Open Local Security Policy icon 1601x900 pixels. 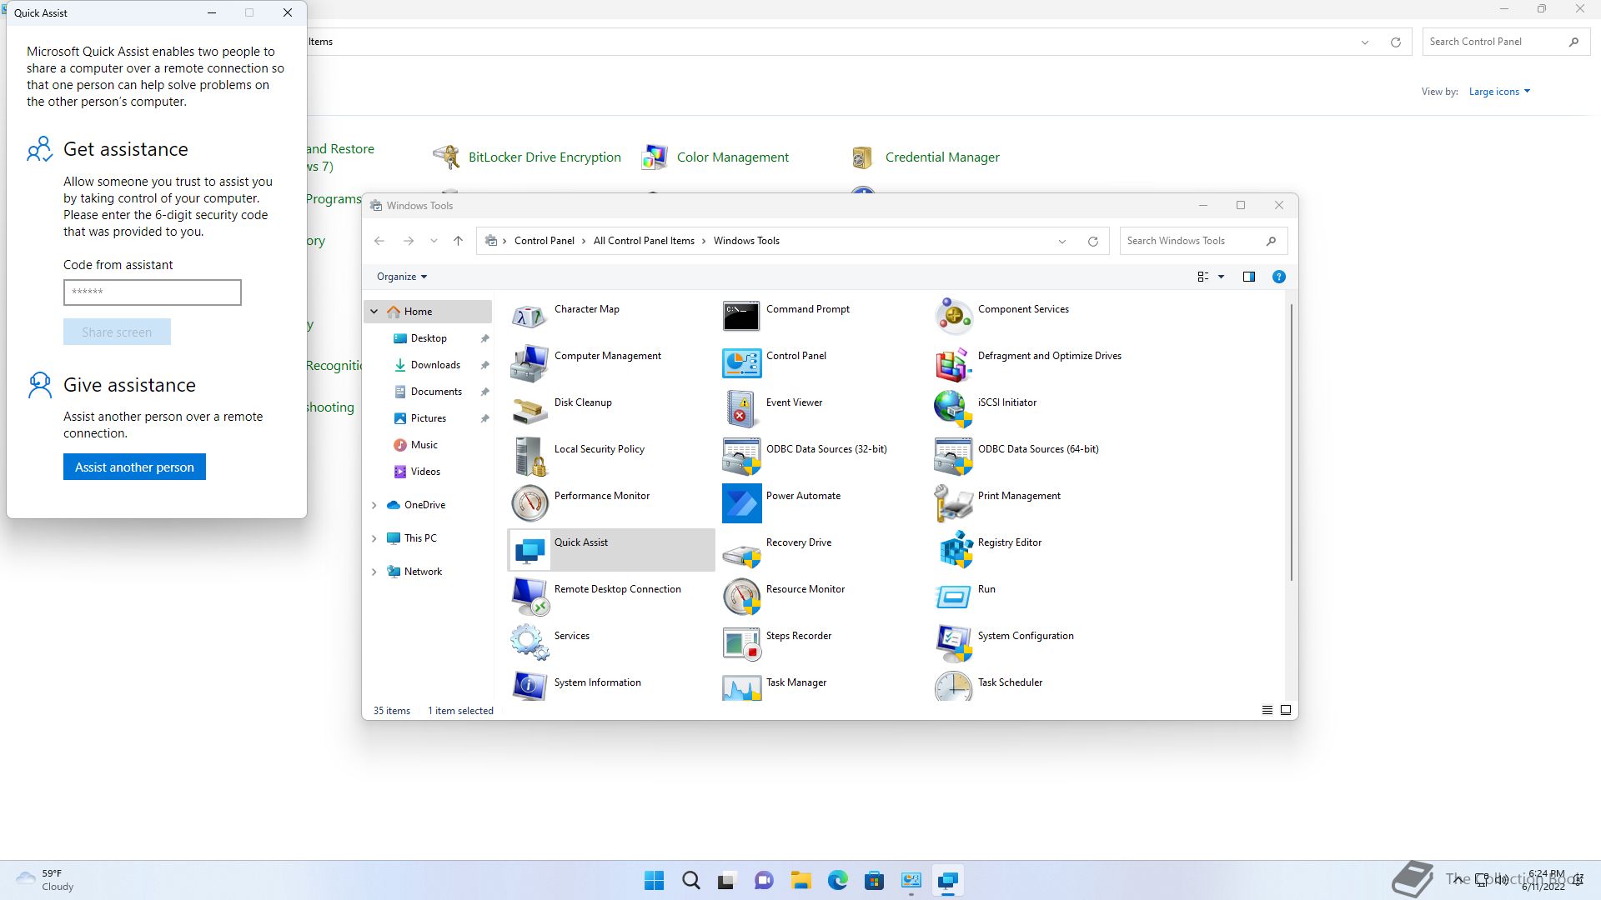point(529,457)
